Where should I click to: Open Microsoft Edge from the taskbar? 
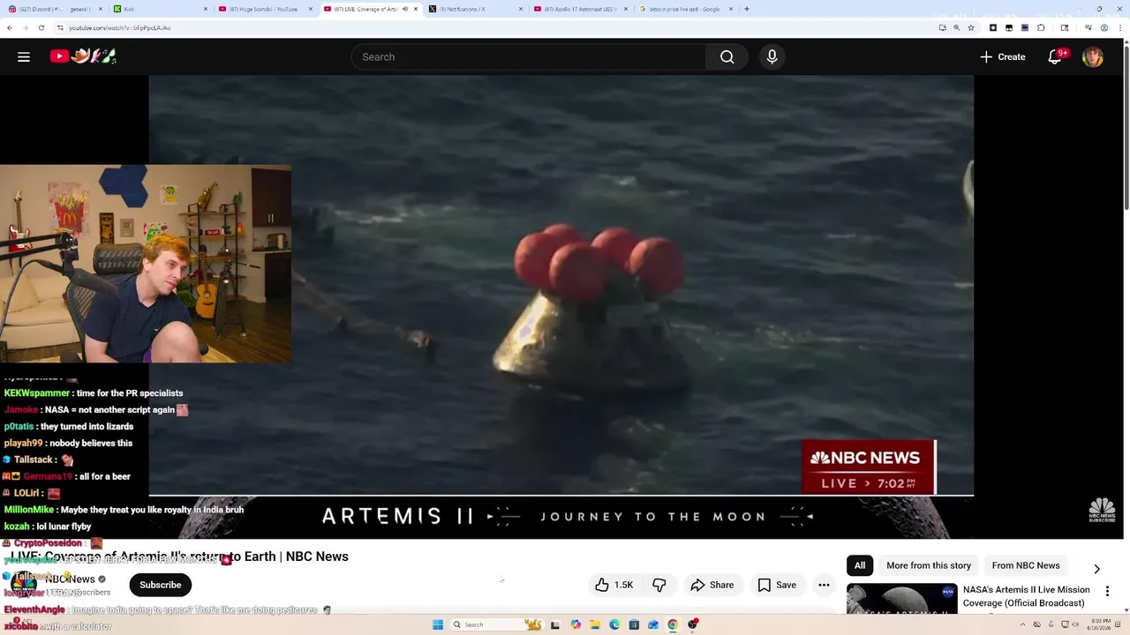614,624
